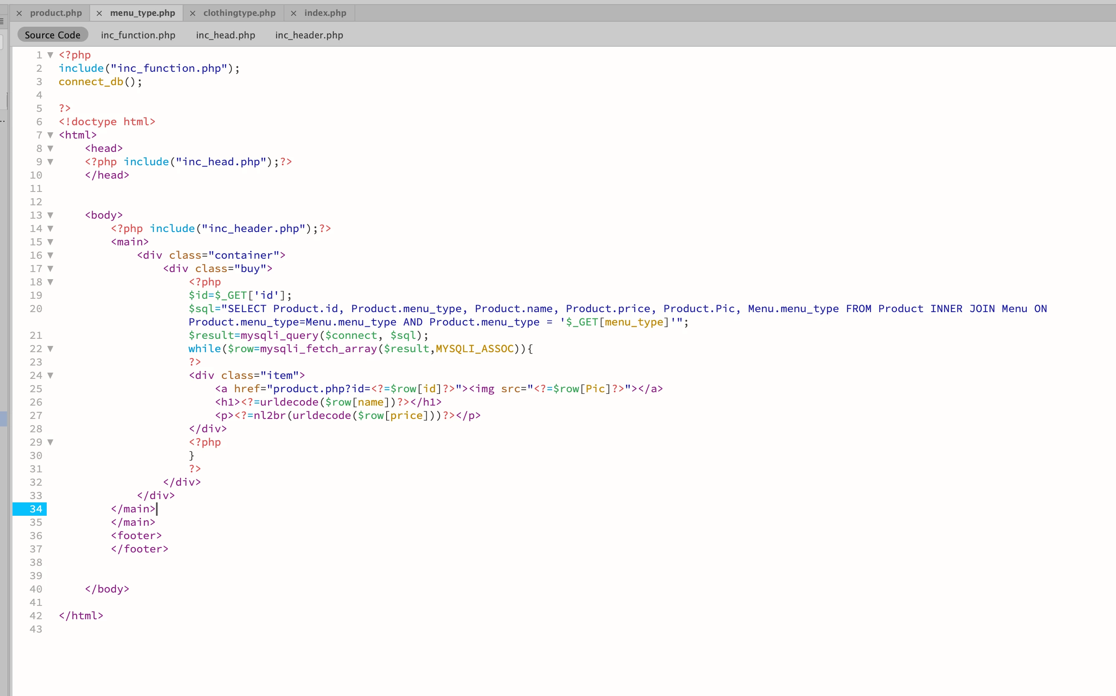
Task: Place cursor at end of footer line 37
Action: (169, 549)
